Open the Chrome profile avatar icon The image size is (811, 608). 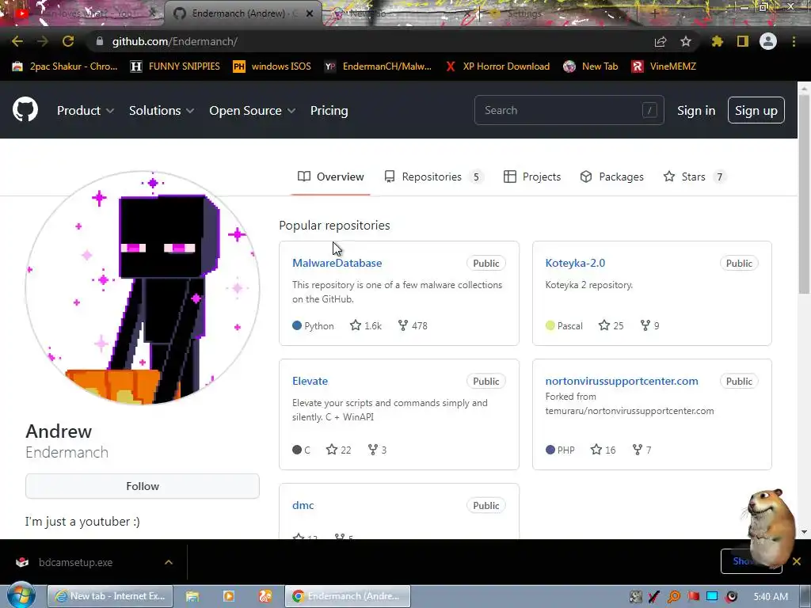pyautogui.click(x=768, y=41)
